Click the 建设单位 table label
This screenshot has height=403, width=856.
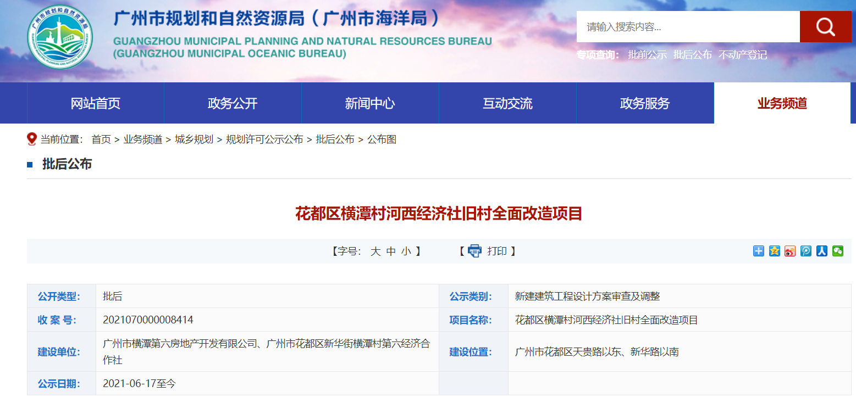pyautogui.click(x=59, y=352)
